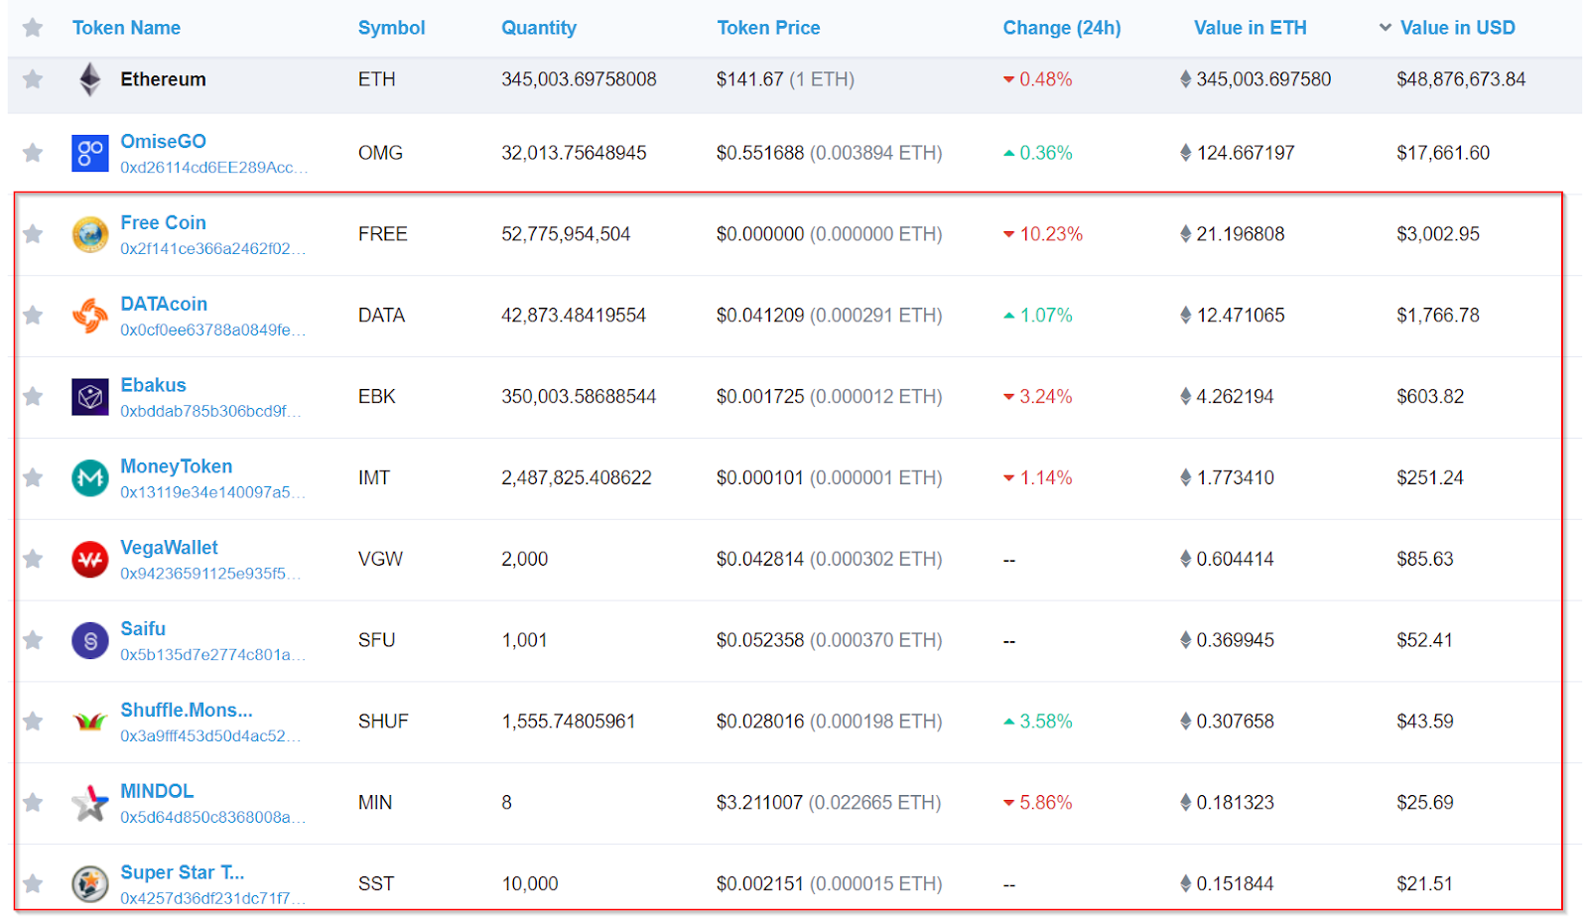Select the Free Coin quantity 52,775,954,504

[x=566, y=234]
